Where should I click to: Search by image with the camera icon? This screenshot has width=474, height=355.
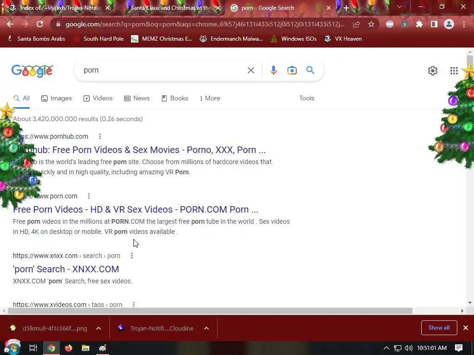(x=292, y=70)
